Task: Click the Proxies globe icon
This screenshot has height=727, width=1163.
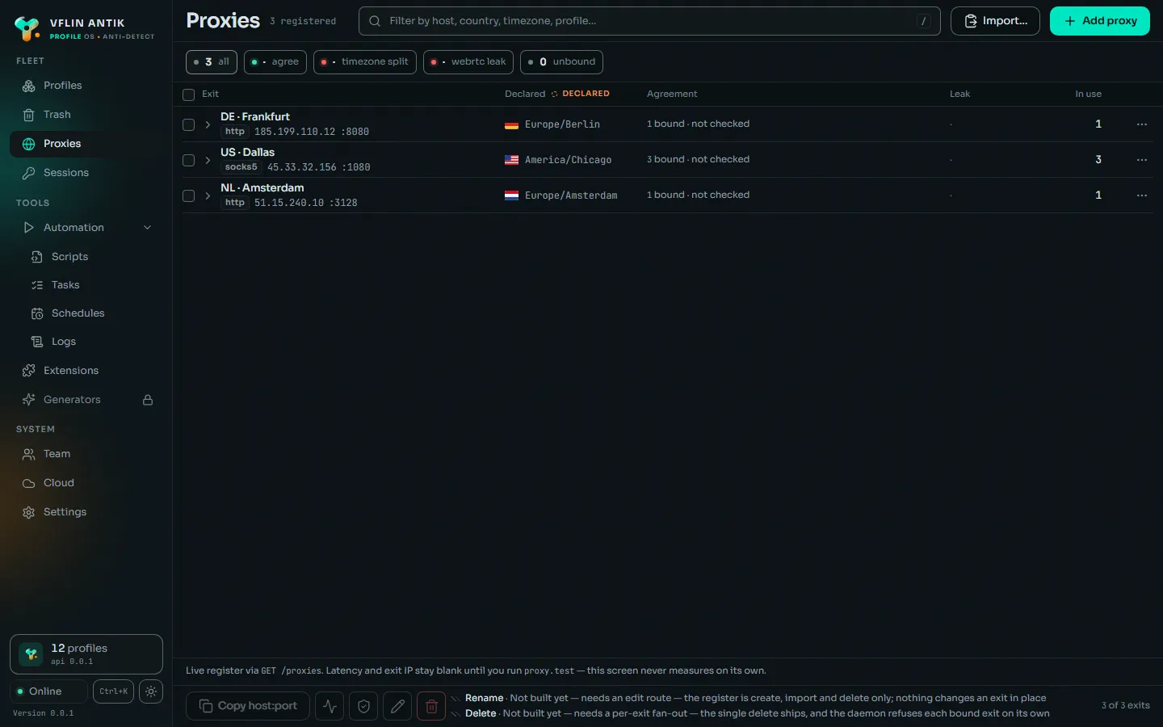Action: 29,144
